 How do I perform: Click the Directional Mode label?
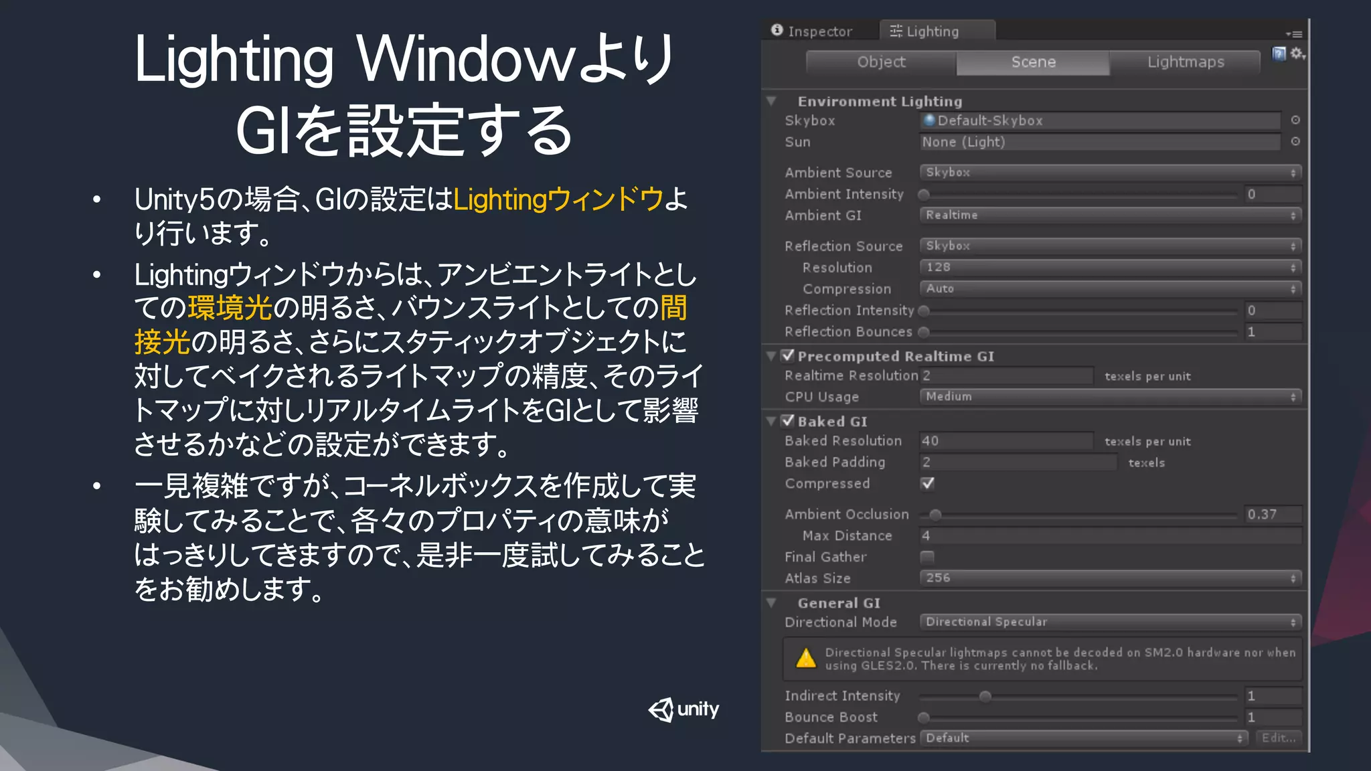coord(841,622)
